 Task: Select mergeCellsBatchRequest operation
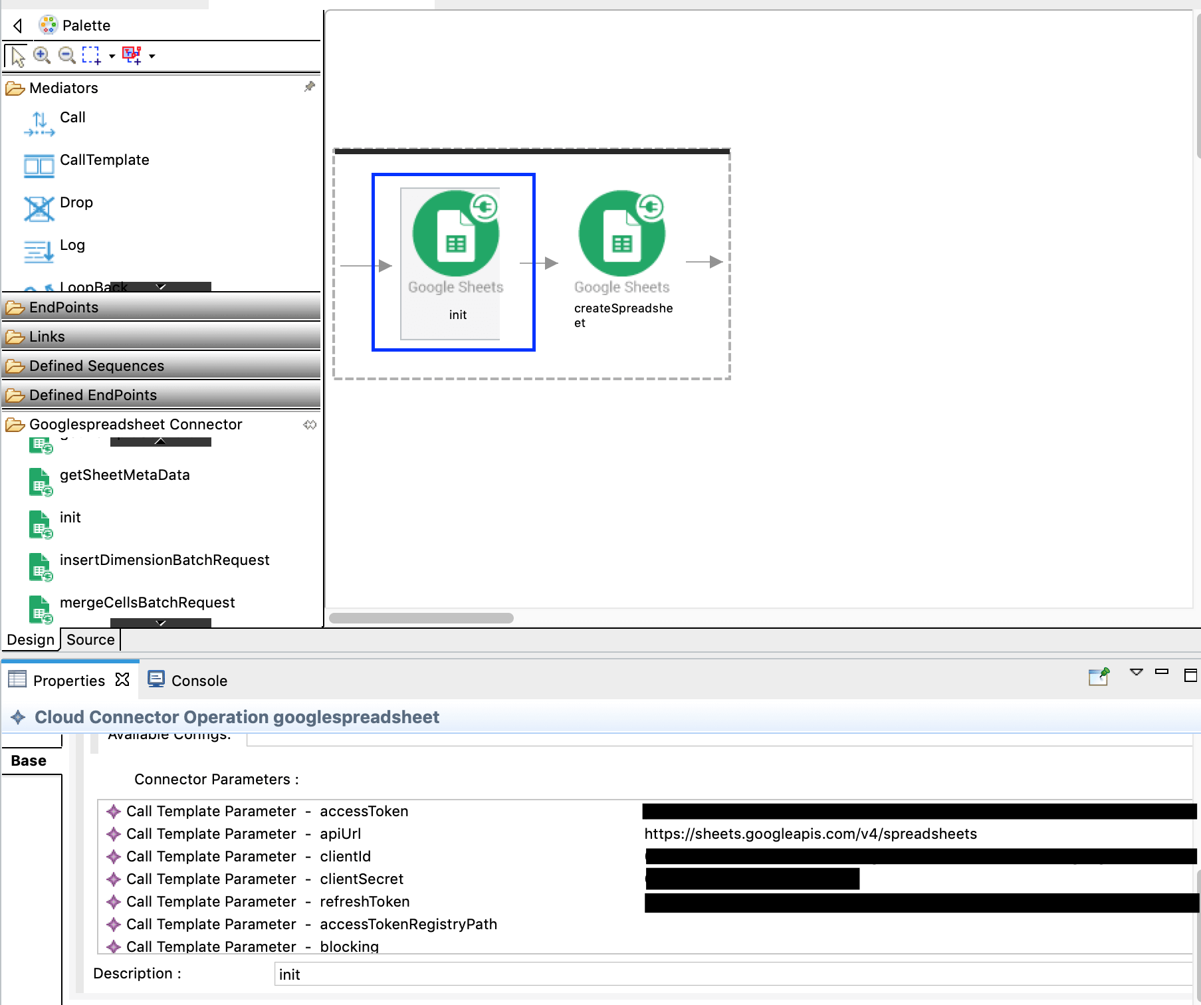pos(132,609)
